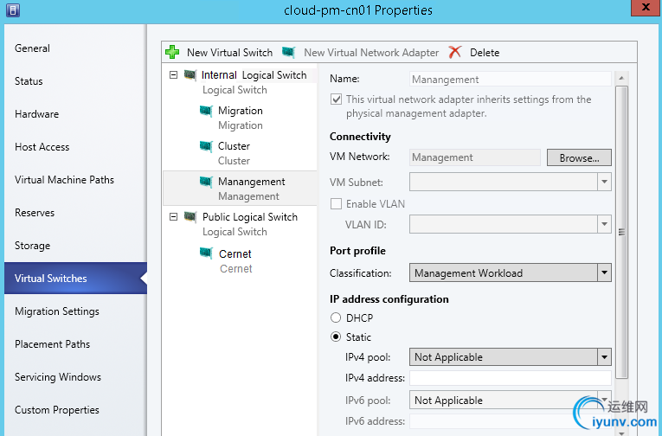Click the Internal Logical Switch network icon
662x436 pixels.
click(x=190, y=75)
